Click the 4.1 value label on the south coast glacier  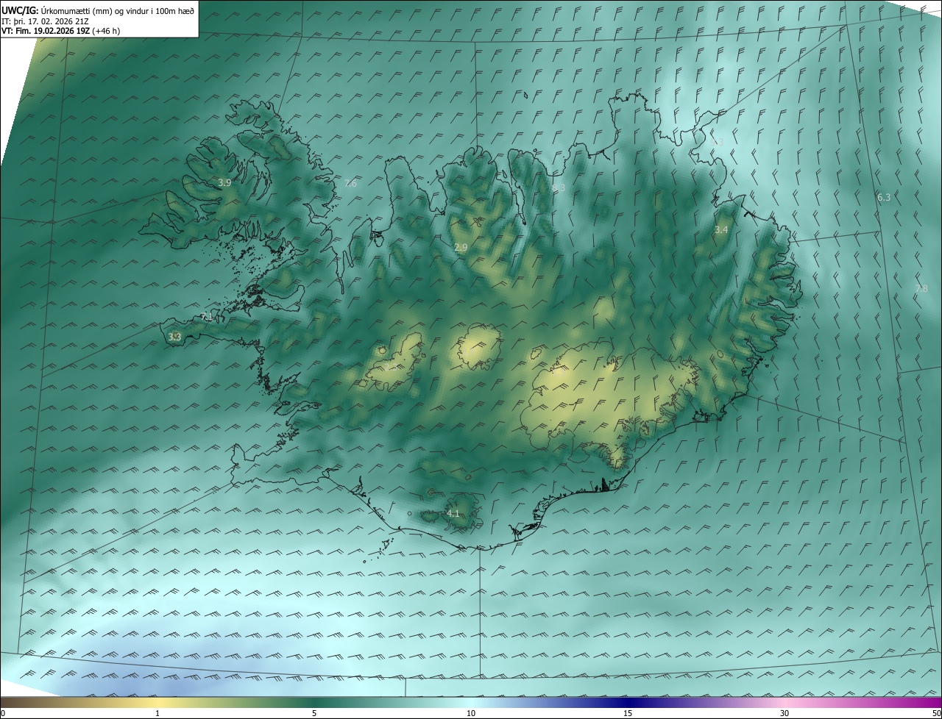[453, 513]
